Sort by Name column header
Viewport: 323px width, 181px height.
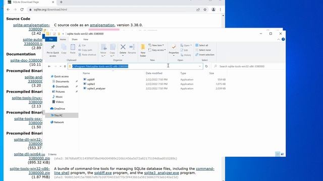(86, 73)
